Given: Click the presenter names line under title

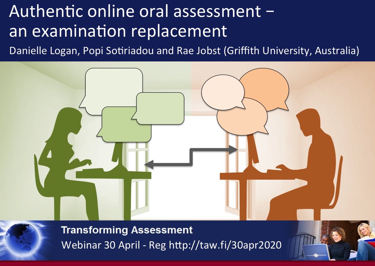Looking at the screenshot, I should click(x=185, y=49).
